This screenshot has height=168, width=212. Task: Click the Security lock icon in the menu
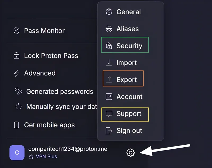tap(109, 46)
